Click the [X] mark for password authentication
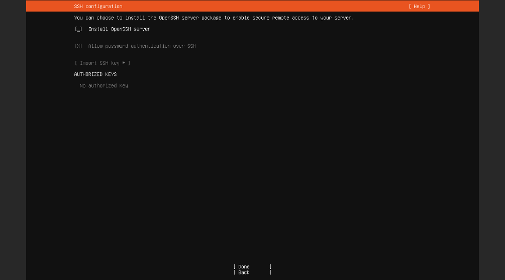This screenshot has height=280, width=505. tap(78, 46)
